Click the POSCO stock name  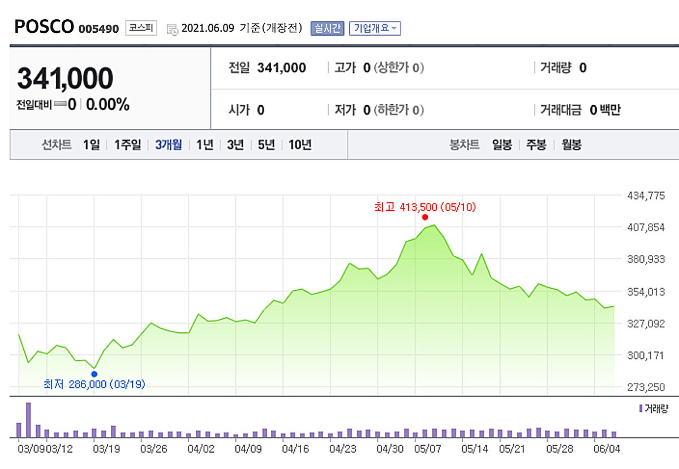[x=43, y=27]
